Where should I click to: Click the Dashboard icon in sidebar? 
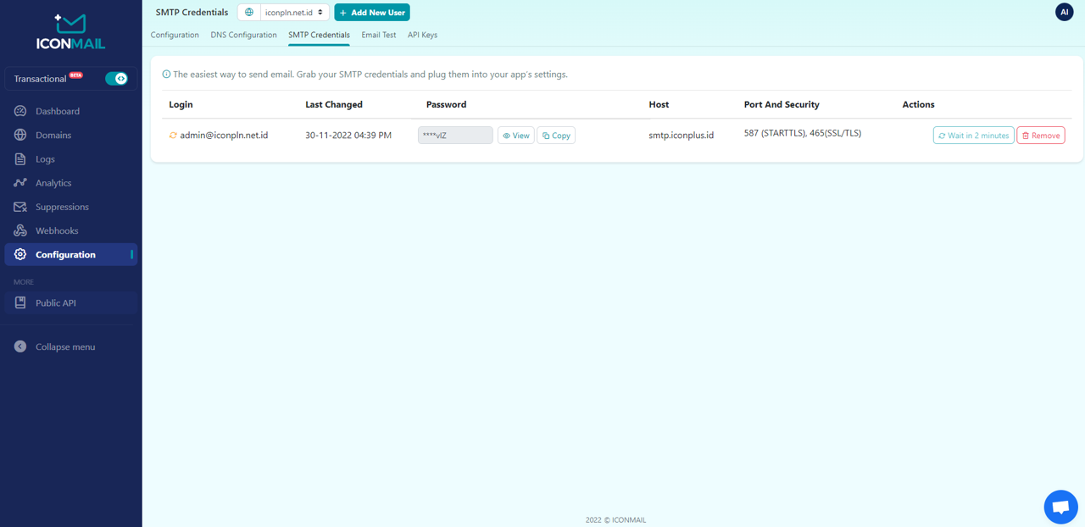click(x=20, y=111)
